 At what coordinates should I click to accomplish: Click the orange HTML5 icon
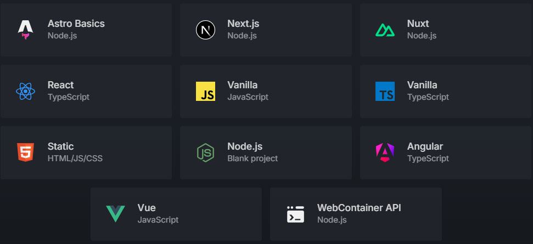tap(25, 152)
